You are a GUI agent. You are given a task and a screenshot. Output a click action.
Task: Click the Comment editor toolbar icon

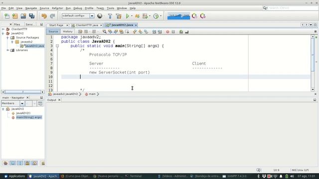point(181,32)
